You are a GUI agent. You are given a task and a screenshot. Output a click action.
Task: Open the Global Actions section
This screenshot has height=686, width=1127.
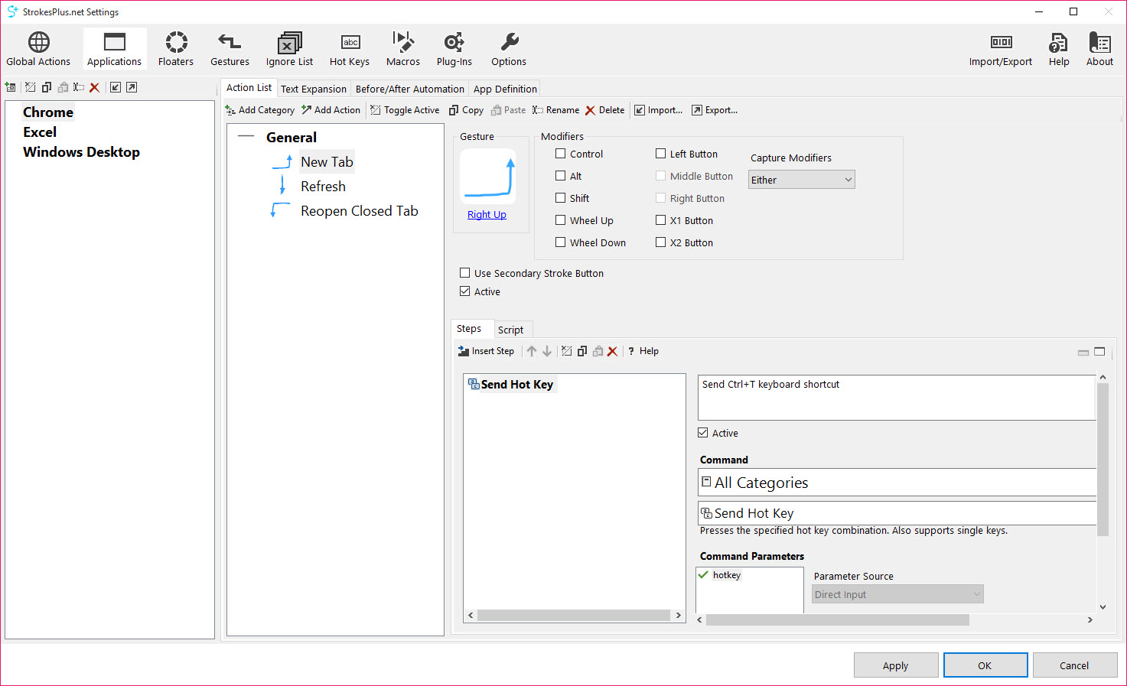[38, 49]
